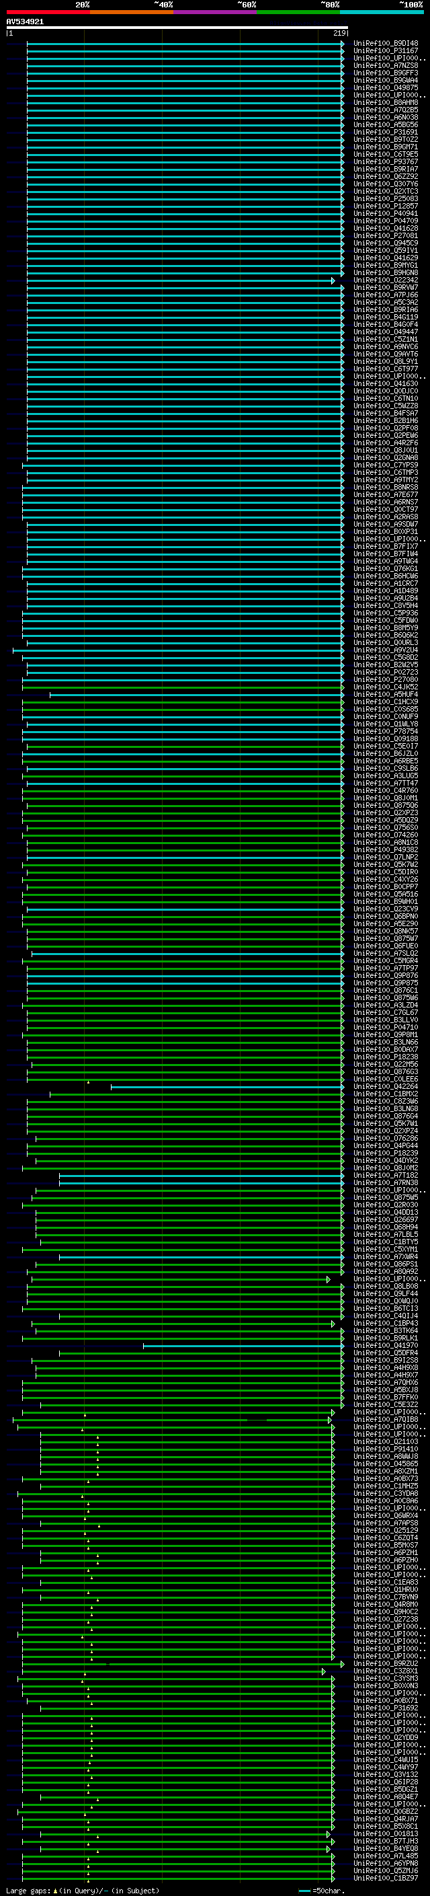
Task: Select hit UniRef100_B3LN66
Action: click(385, 1042)
